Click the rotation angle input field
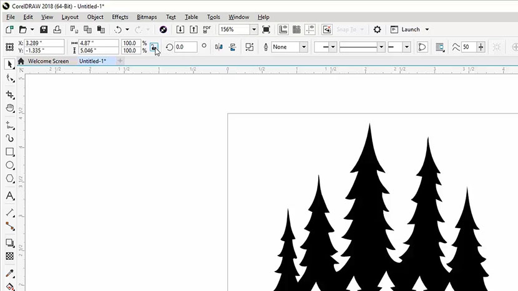This screenshot has width=518, height=291. [186, 47]
